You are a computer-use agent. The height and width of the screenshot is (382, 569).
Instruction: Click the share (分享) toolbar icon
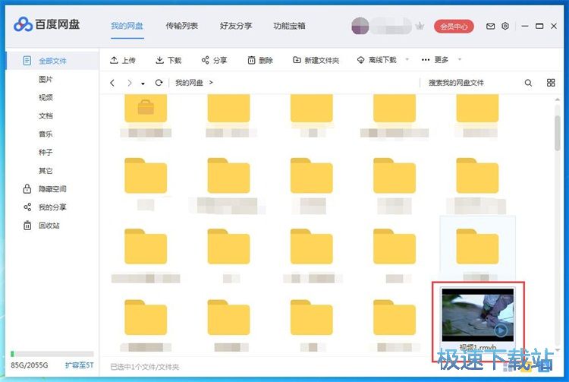pyautogui.click(x=206, y=60)
